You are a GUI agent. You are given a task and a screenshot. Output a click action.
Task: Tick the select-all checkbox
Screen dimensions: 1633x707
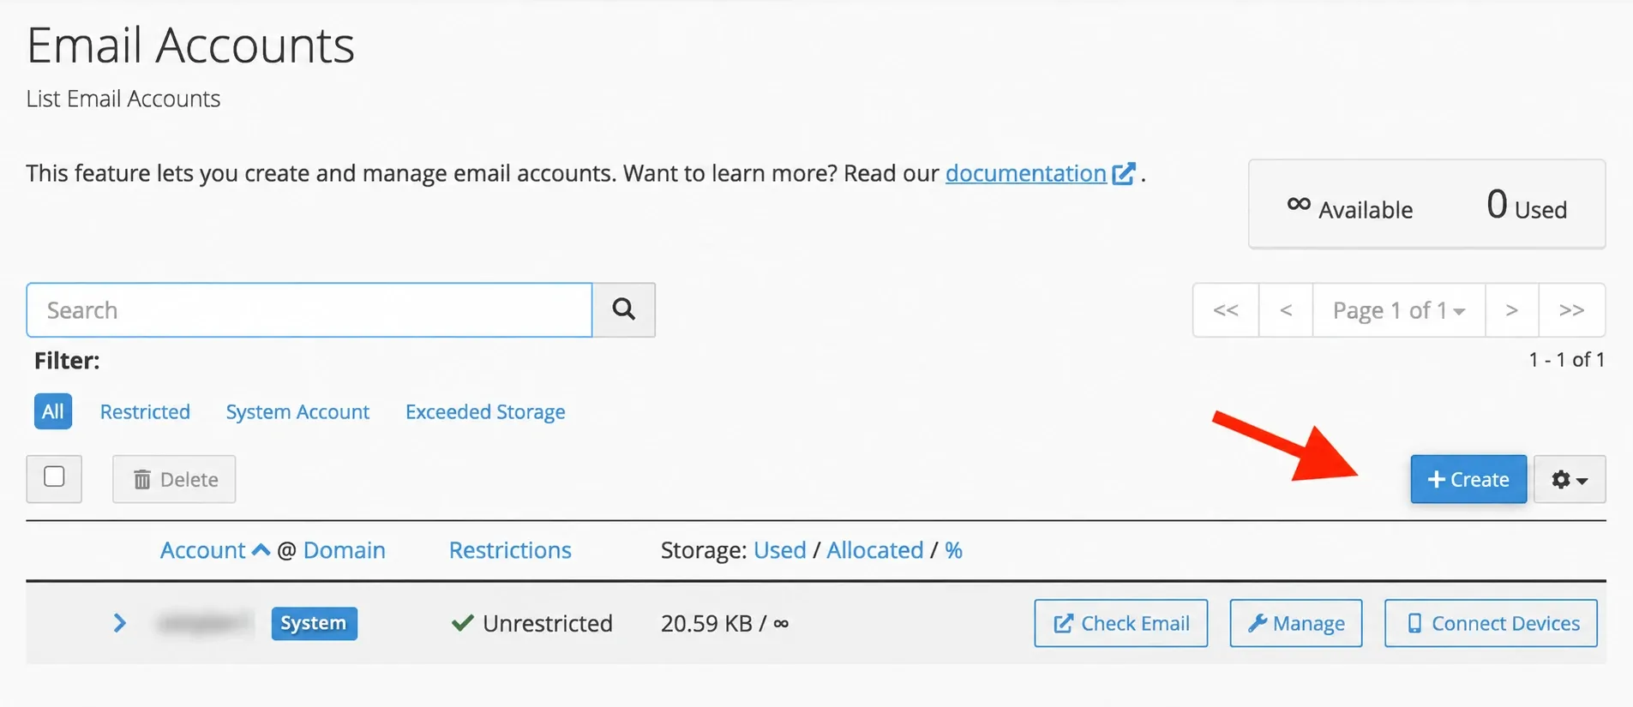54,476
